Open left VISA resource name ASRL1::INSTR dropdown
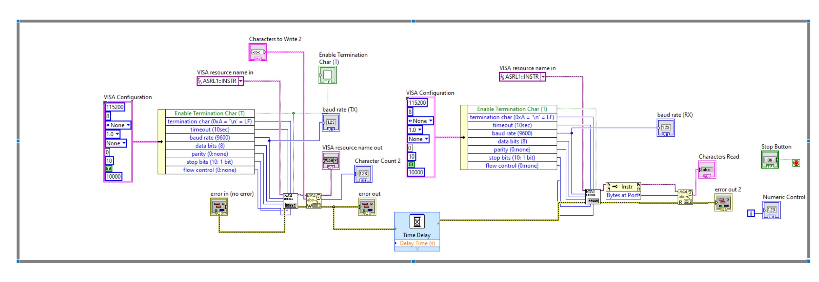 click(x=241, y=81)
